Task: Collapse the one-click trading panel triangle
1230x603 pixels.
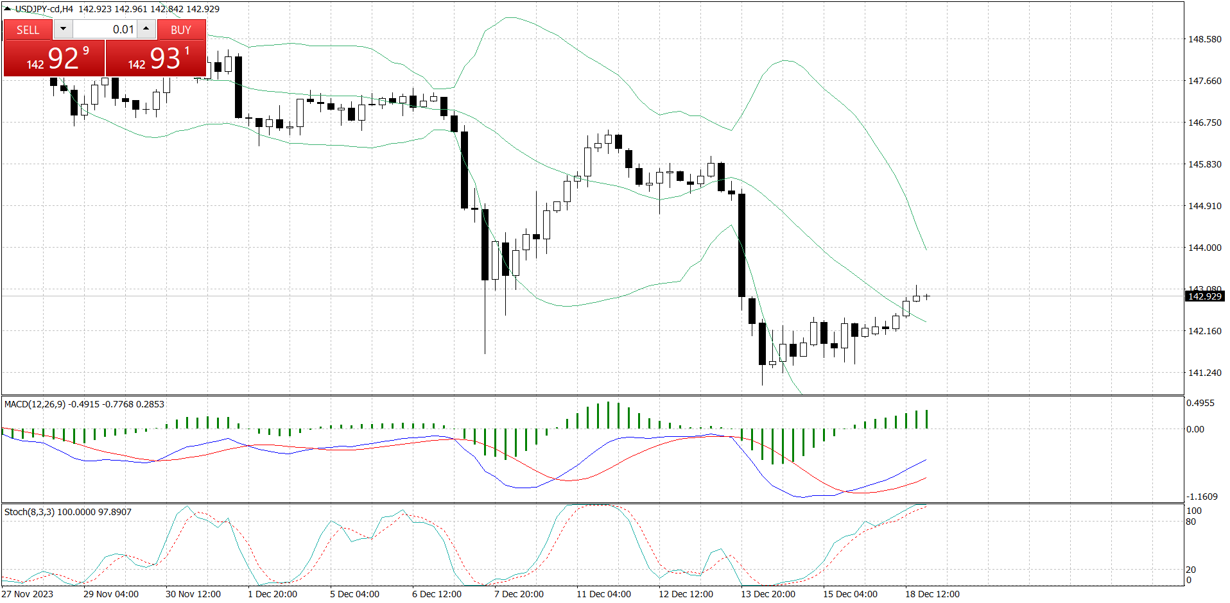Action: tap(8, 9)
